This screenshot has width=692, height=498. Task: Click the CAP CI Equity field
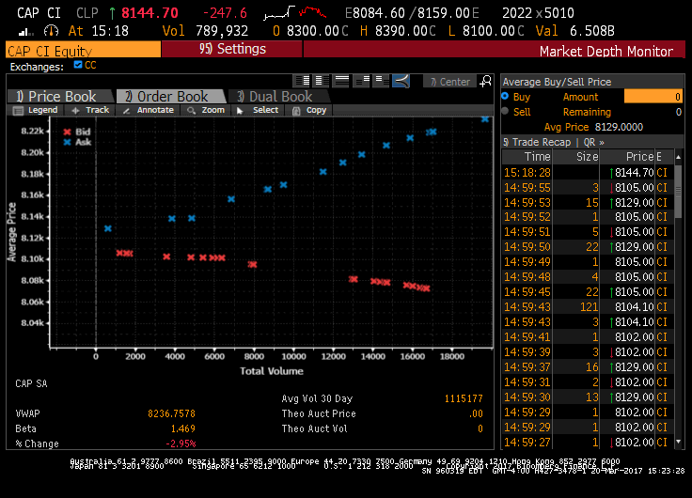point(84,50)
